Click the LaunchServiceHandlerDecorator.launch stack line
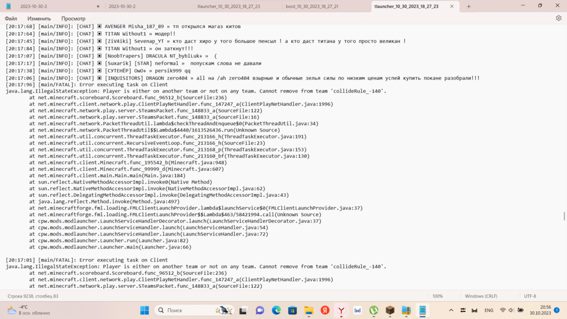 click(175, 221)
